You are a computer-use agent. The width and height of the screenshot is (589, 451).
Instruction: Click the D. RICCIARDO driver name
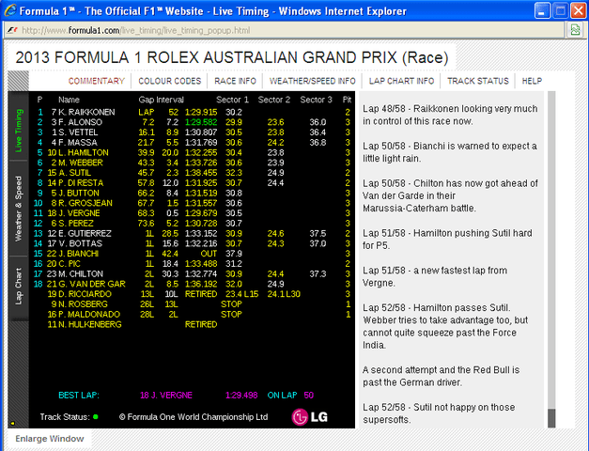point(85,294)
